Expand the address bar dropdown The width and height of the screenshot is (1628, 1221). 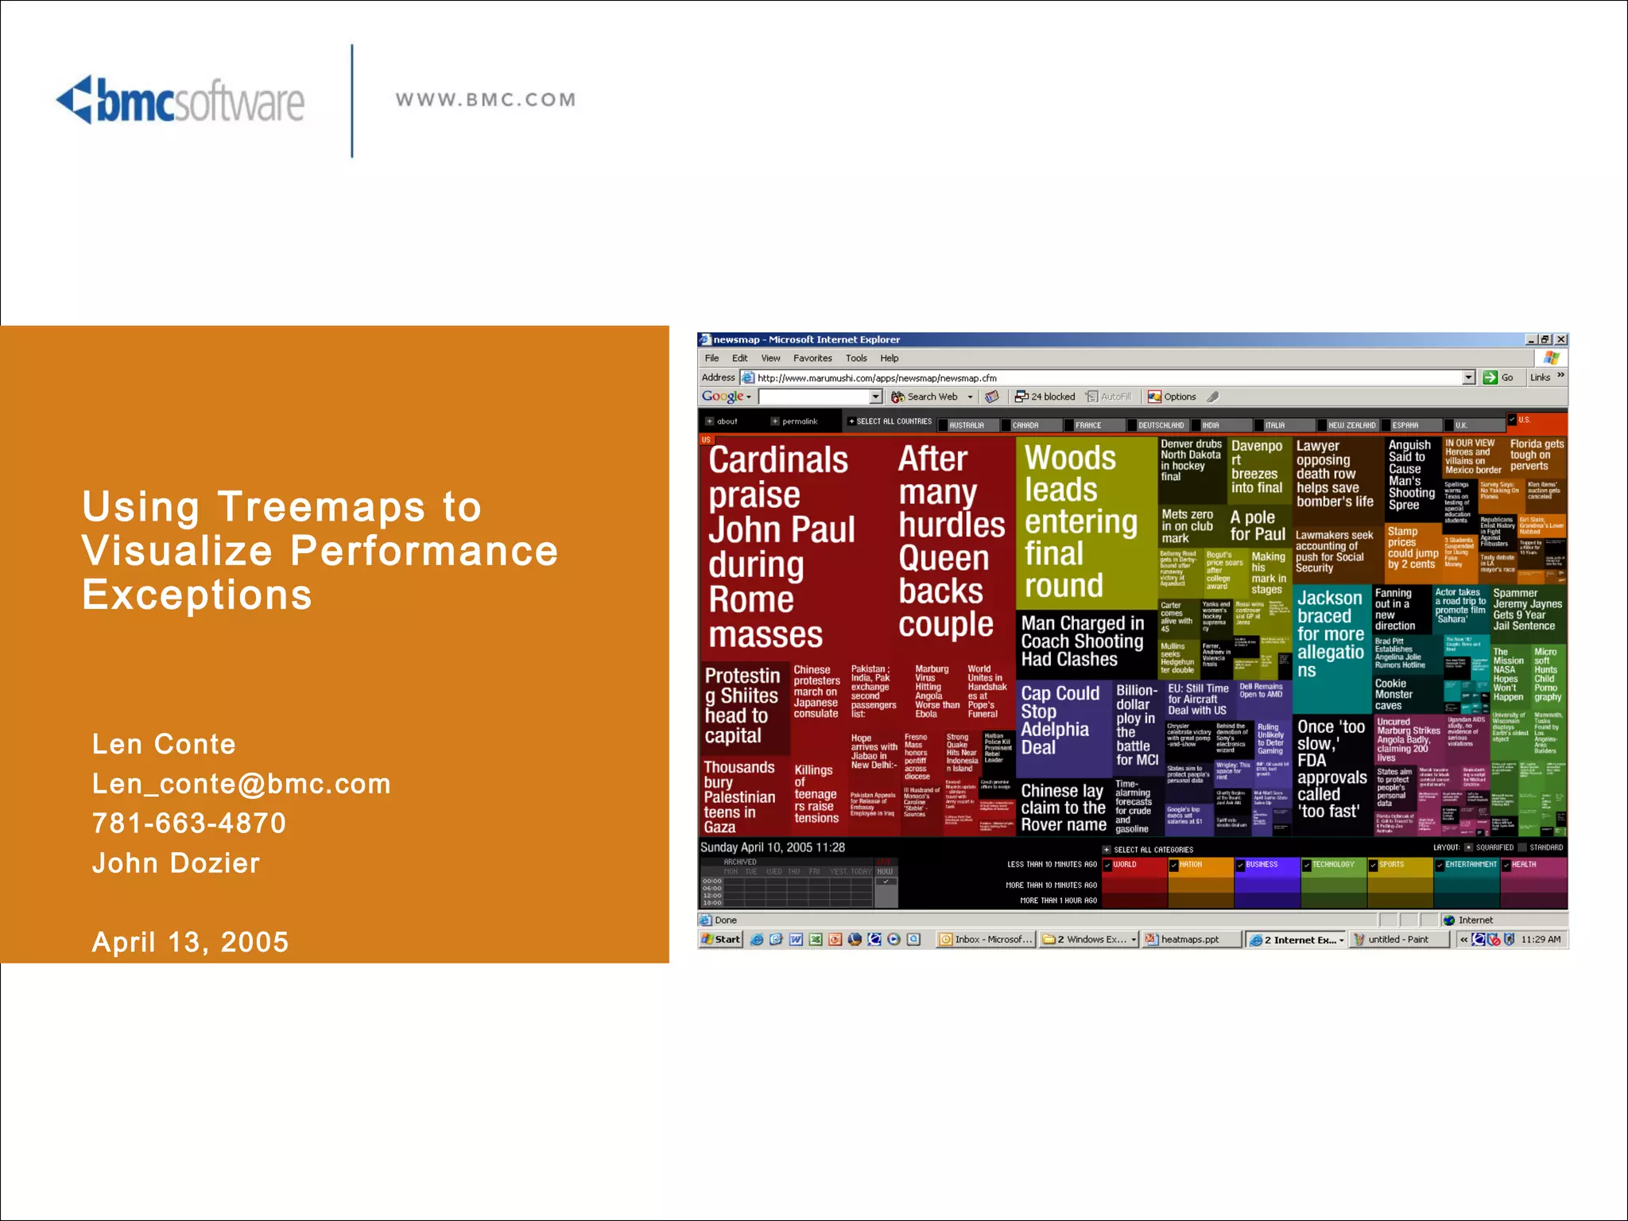click(1468, 378)
